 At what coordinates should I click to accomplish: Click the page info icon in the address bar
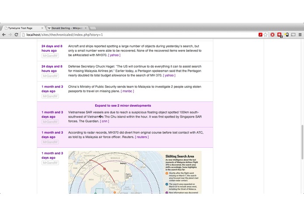(x=24, y=35)
